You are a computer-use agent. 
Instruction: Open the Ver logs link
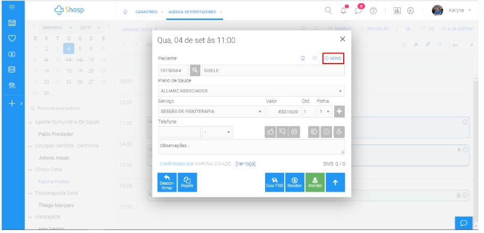click(245, 164)
